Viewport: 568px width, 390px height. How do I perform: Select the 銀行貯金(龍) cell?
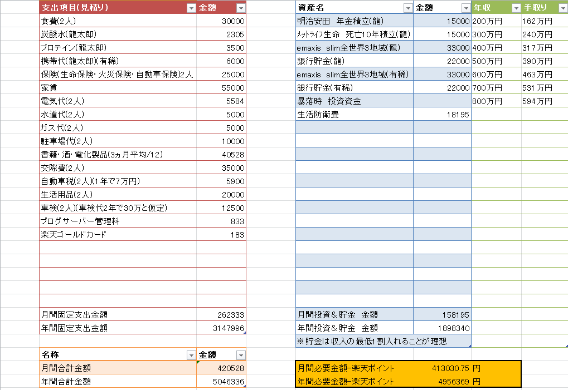point(355,61)
